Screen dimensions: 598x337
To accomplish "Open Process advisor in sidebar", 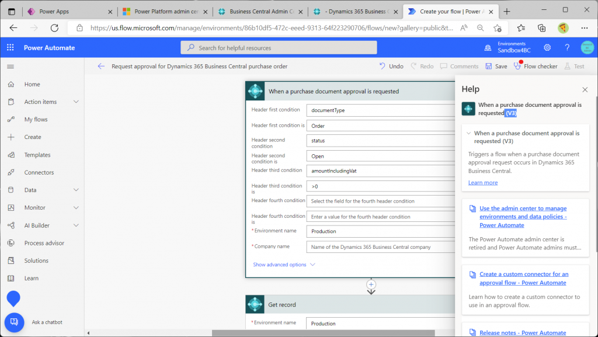I will (44, 243).
